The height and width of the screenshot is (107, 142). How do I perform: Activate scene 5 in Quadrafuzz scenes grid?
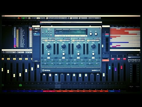pyautogui.click(x=49, y=33)
